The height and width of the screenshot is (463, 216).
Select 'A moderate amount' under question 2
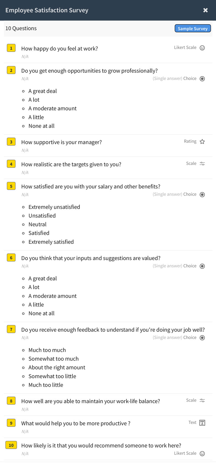pos(23,108)
